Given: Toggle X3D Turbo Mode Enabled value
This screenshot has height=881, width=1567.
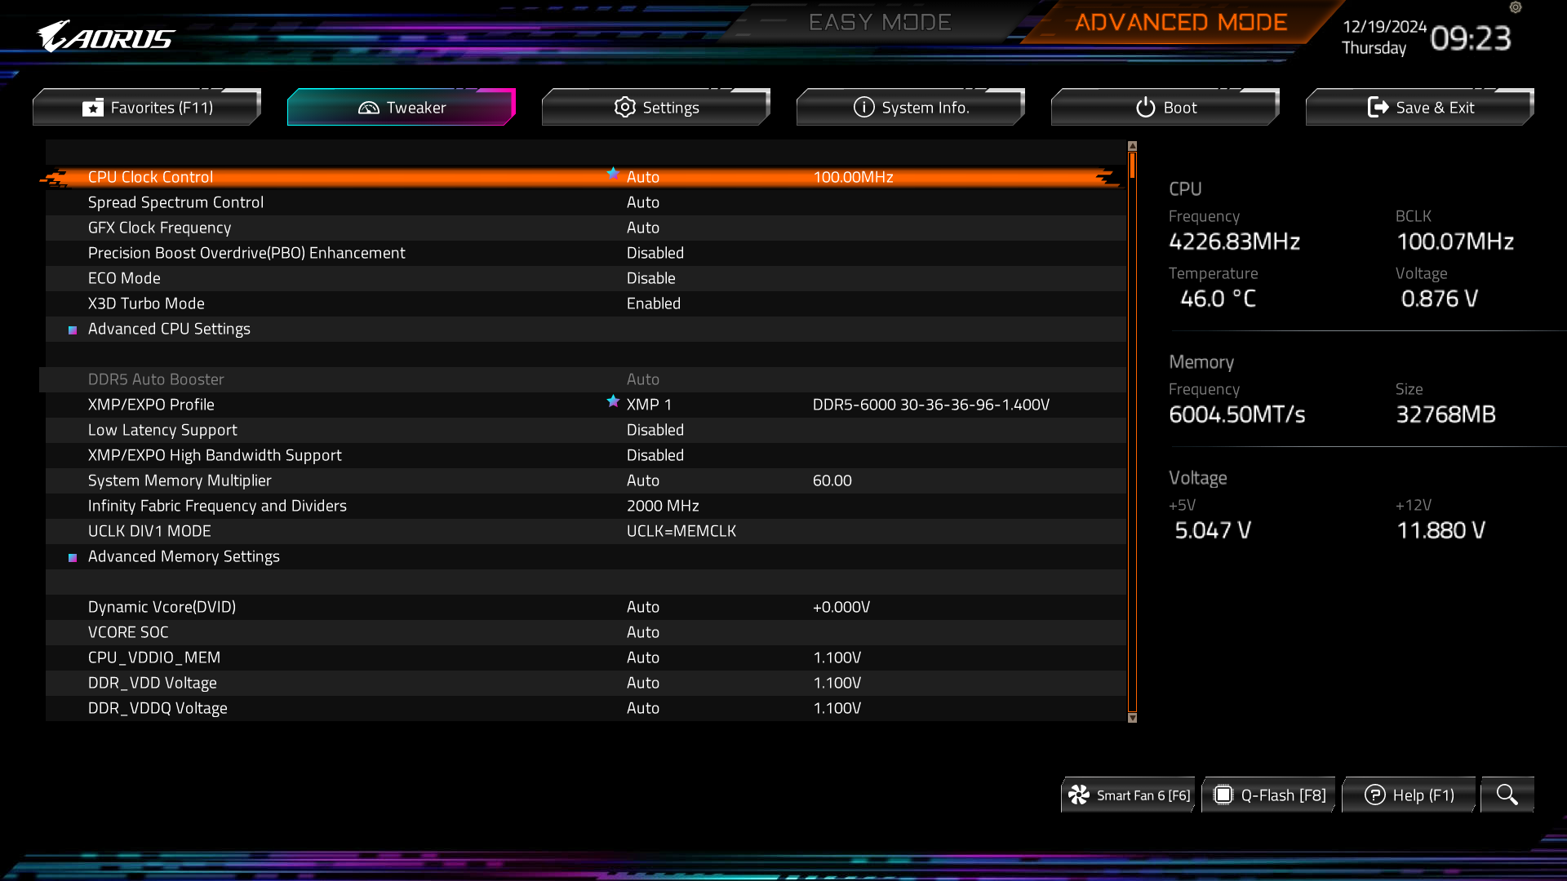Looking at the screenshot, I should (x=653, y=303).
